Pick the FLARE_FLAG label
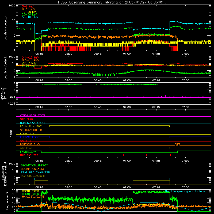The width and height of the screenshot is (214, 214). [x=28, y=133]
